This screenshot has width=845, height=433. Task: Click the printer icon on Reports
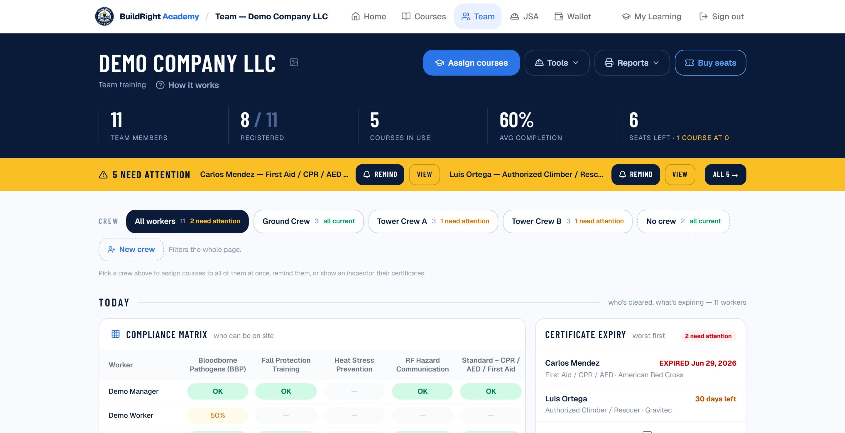pos(609,63)
